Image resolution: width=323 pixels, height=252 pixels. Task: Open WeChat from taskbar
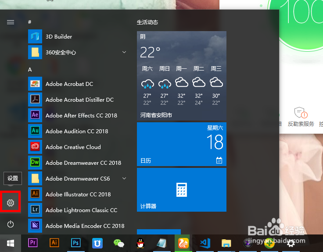119,243
